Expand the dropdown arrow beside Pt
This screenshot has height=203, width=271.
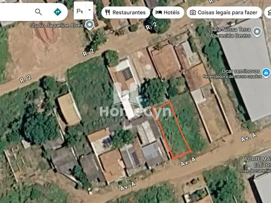pyautogui.click(x=89, y=10)
